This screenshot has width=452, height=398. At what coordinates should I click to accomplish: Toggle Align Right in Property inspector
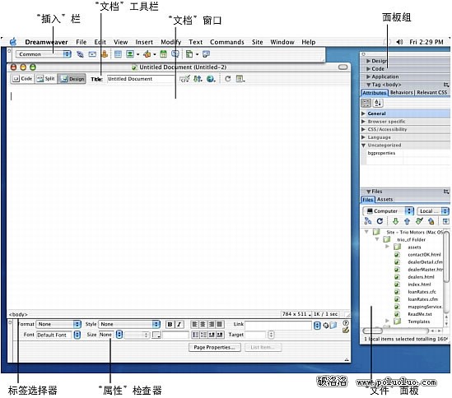212,325
